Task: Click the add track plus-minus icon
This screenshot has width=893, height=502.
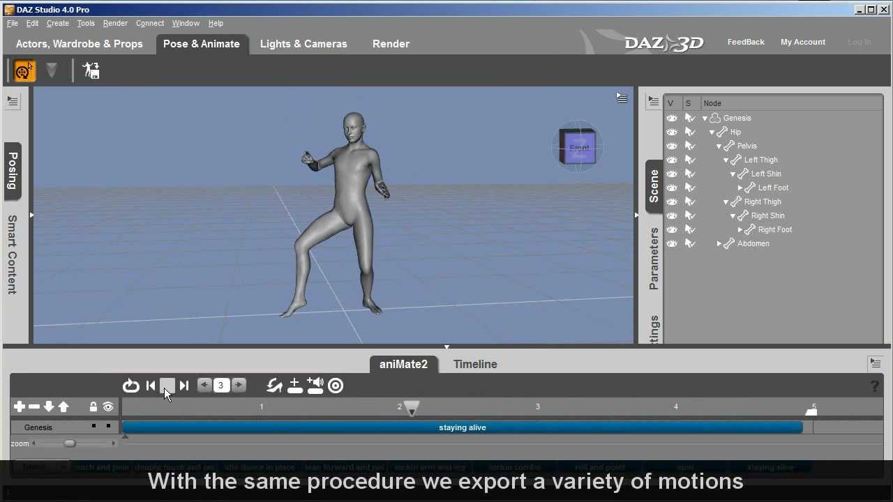Action: coord(294,386)
